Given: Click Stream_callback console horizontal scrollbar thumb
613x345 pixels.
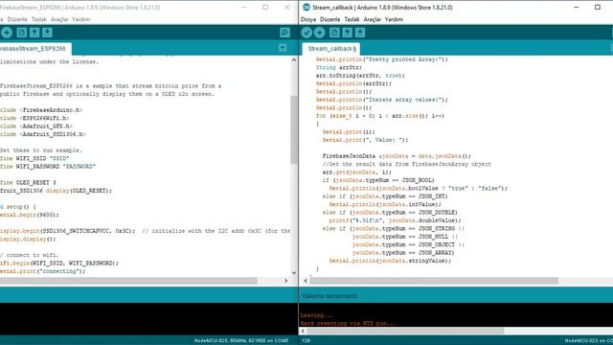Looking at the screenshot, I should (406, 331).
